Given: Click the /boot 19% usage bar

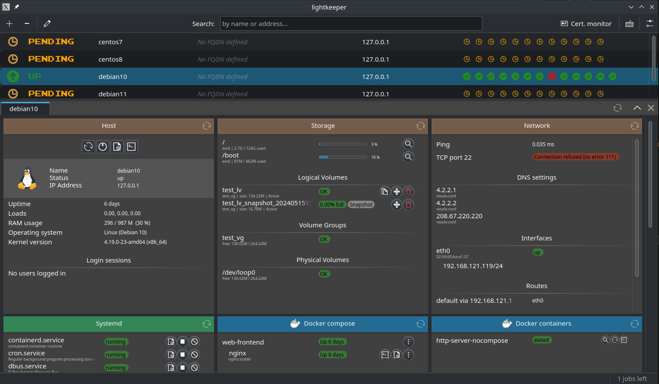Looking at the screenshot, I should click(x=343, y=157).
